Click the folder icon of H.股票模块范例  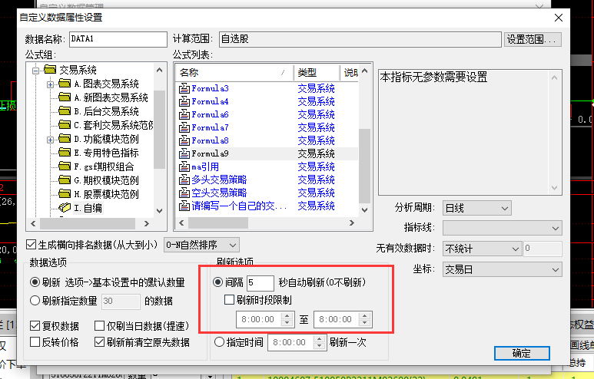[x=65, y=194]
